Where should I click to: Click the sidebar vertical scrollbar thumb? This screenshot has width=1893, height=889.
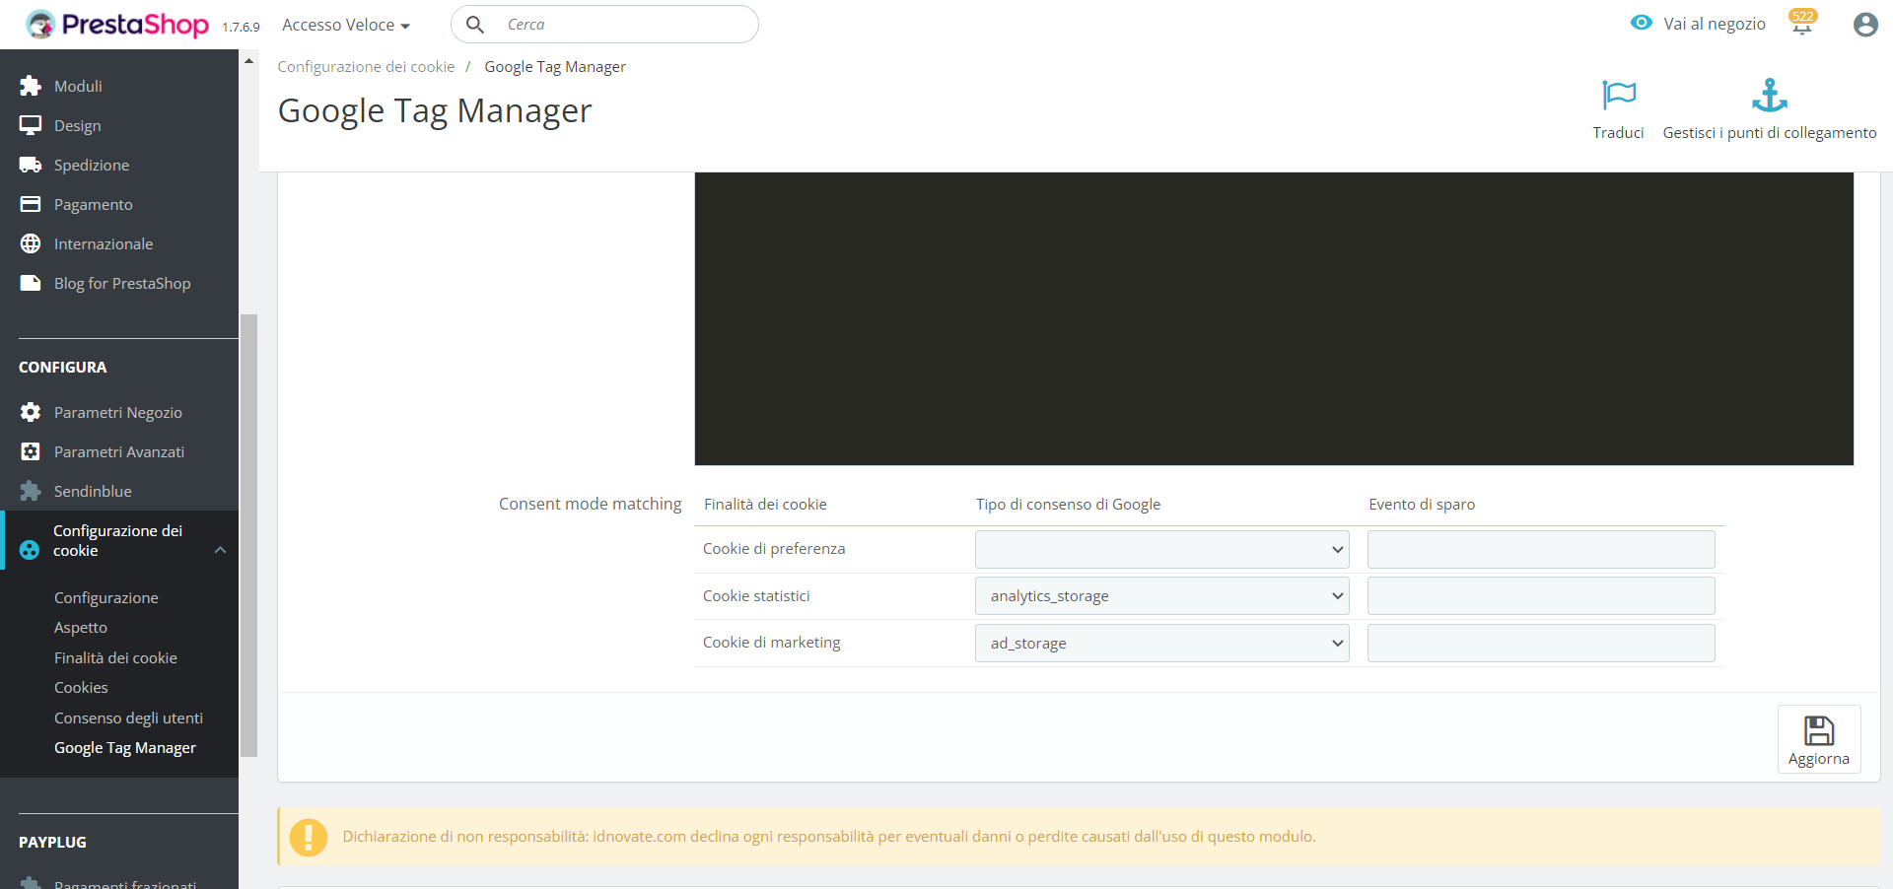click(x=248, y=535)
